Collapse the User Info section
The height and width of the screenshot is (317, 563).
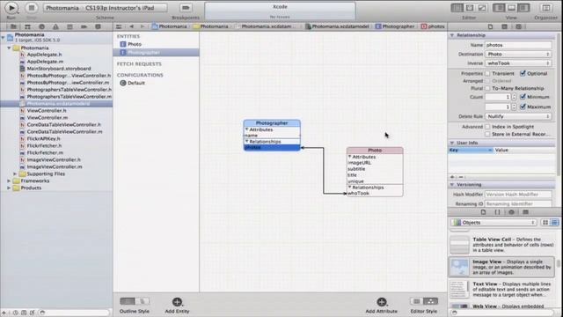(452, 143)
